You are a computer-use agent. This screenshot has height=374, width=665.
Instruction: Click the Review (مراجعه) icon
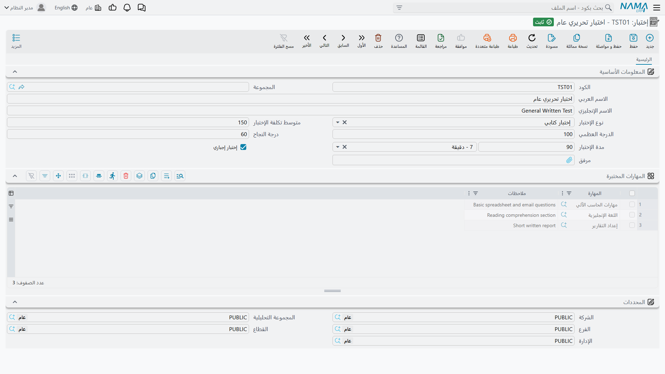[x=441, y=41]
